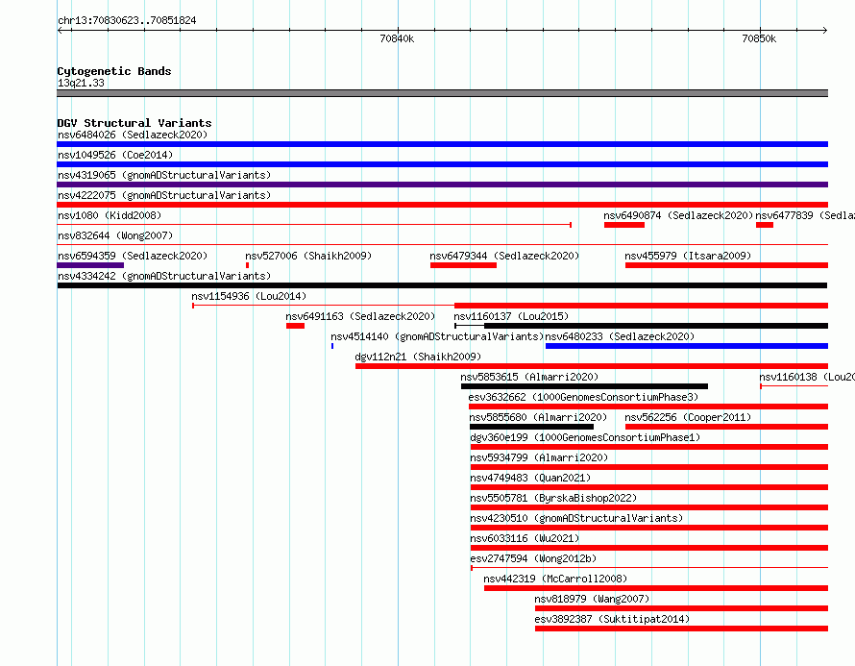Click nsv4514140 (gnomADStructuralVariants) label
Image resolution: width=855 pixels, height=666 pixels.
tap(437, 336)
